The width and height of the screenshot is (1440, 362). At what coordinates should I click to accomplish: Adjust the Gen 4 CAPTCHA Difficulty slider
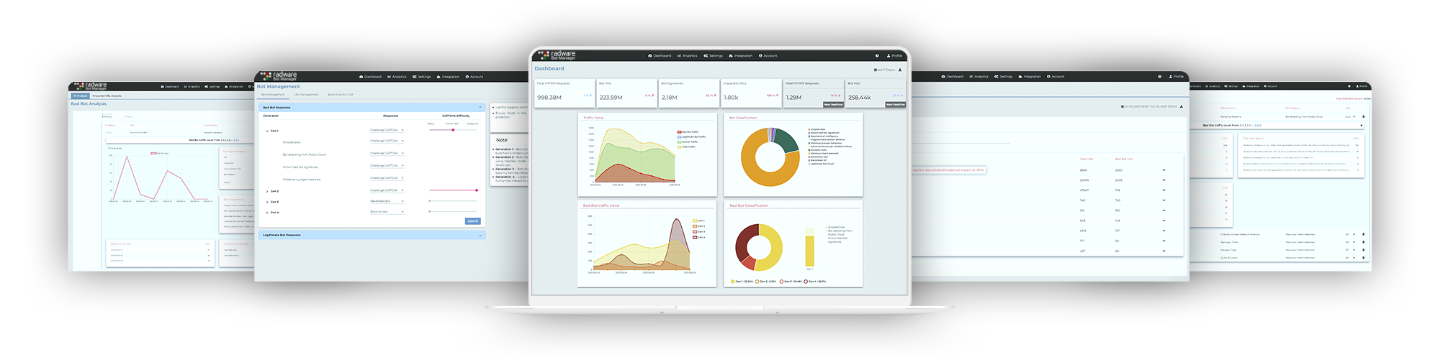(453, 212)
